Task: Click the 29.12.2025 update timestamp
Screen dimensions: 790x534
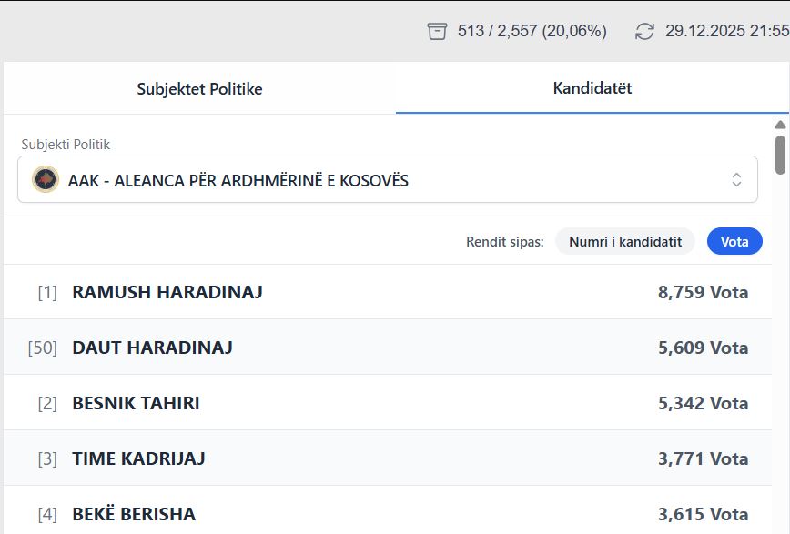Action: (726, 31)
